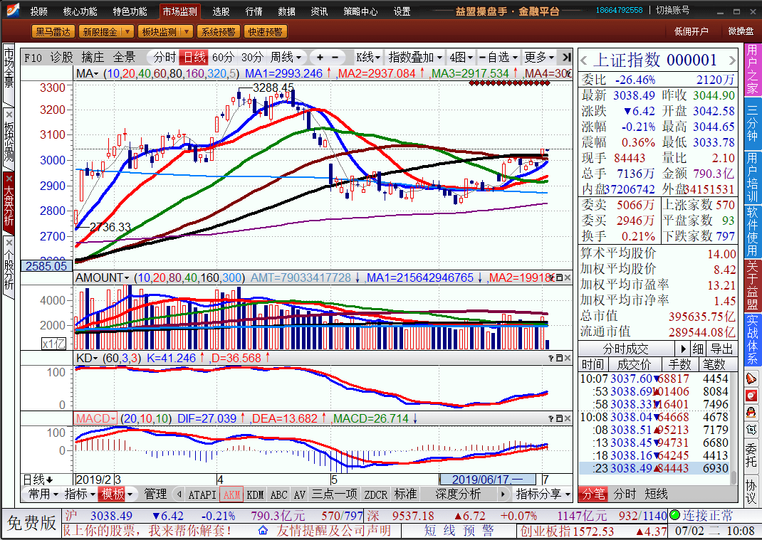Expand the 板块监测 toolbar dropdown arrow
The image size is (762, 540).
coord(187,31)
